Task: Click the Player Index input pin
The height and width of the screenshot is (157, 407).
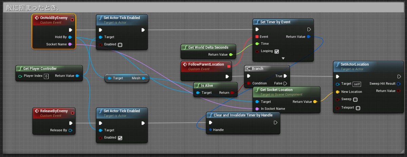Action: pos(20,76)
